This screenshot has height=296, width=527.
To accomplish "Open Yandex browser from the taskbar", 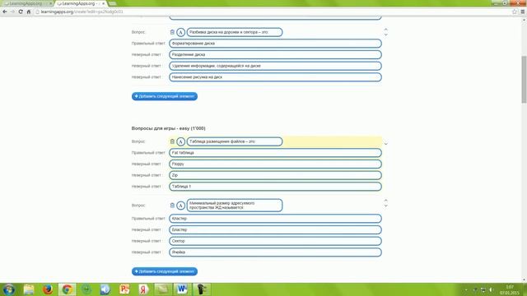I will point(144,289).
